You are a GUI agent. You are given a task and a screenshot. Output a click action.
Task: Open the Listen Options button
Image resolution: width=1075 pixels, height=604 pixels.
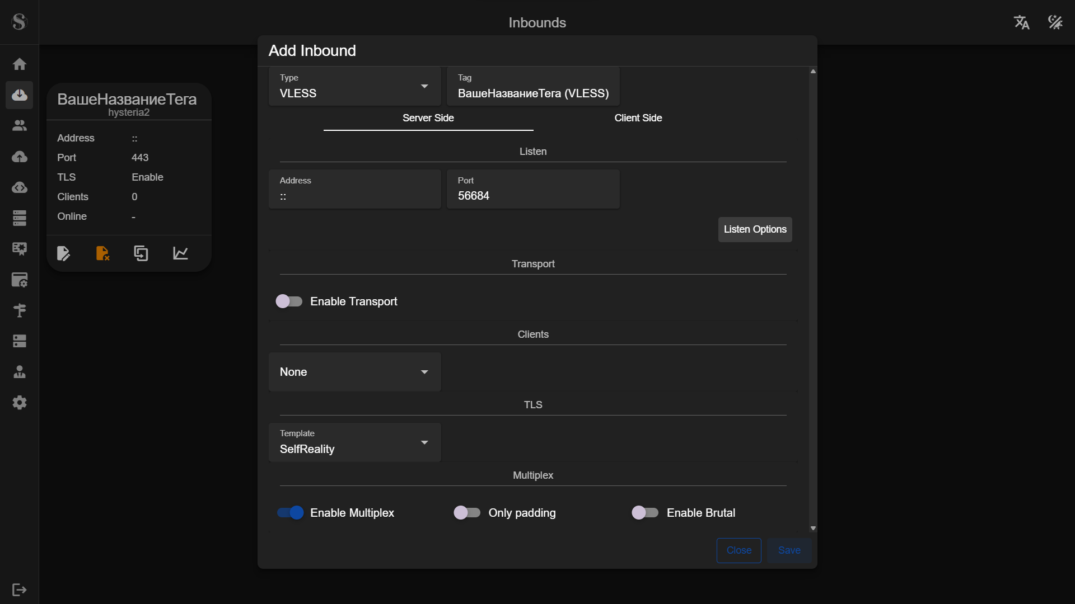pos(755,229)
